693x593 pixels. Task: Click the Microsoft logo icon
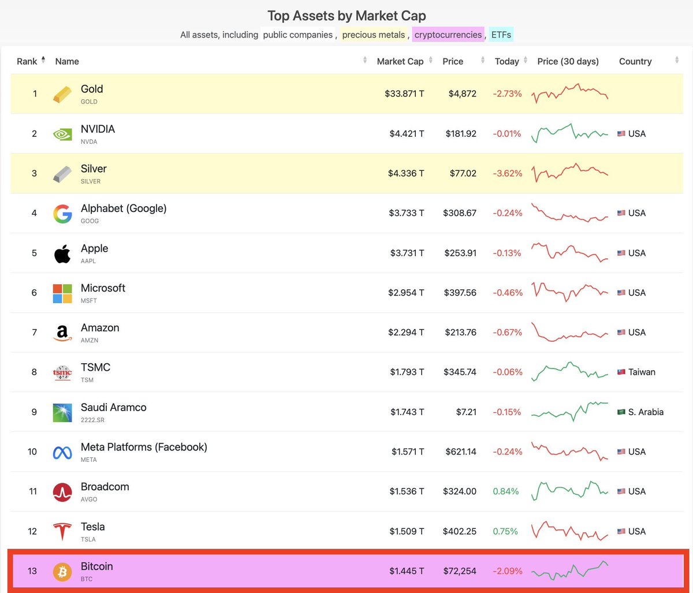pyautogui.click(x=62, y=293)
